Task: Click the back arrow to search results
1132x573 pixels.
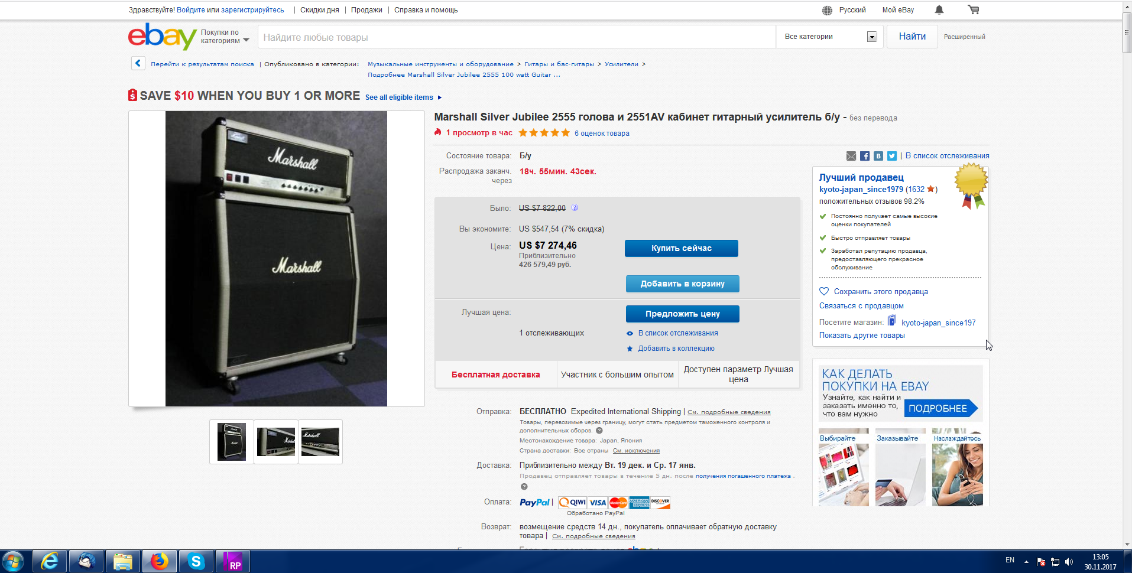Action: pyautogui.click(x=138, y=63)
